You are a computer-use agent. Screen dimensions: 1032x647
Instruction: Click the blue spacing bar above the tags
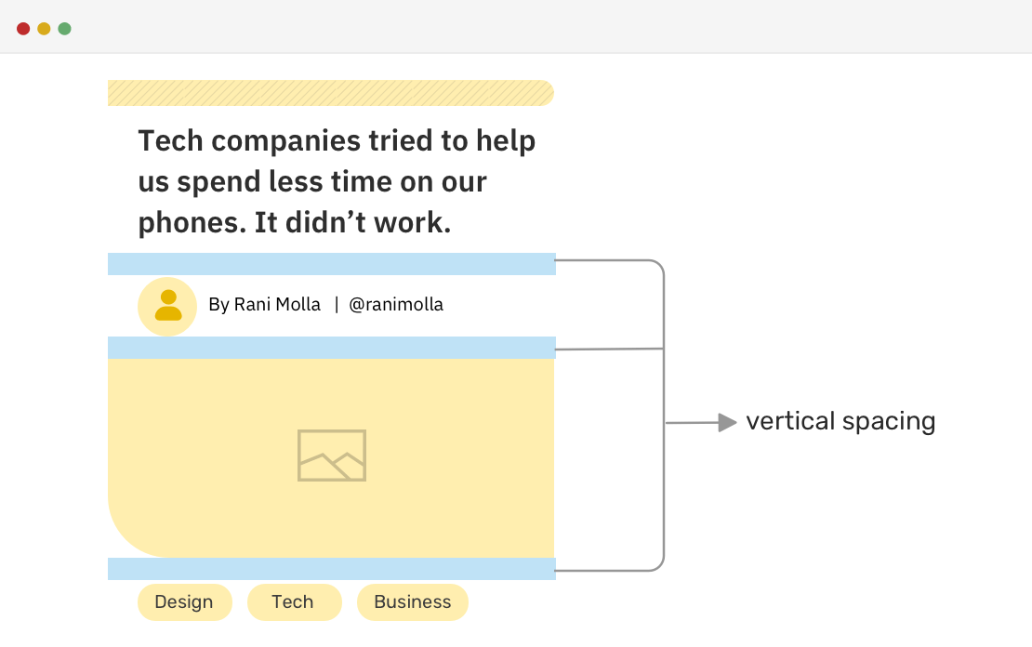pyautogui.click(x=331, y=569)
